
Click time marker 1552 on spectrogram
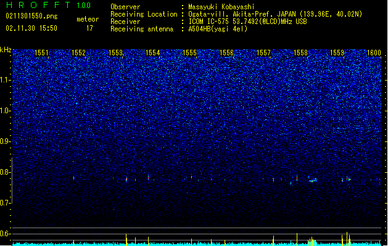point(78,53)
